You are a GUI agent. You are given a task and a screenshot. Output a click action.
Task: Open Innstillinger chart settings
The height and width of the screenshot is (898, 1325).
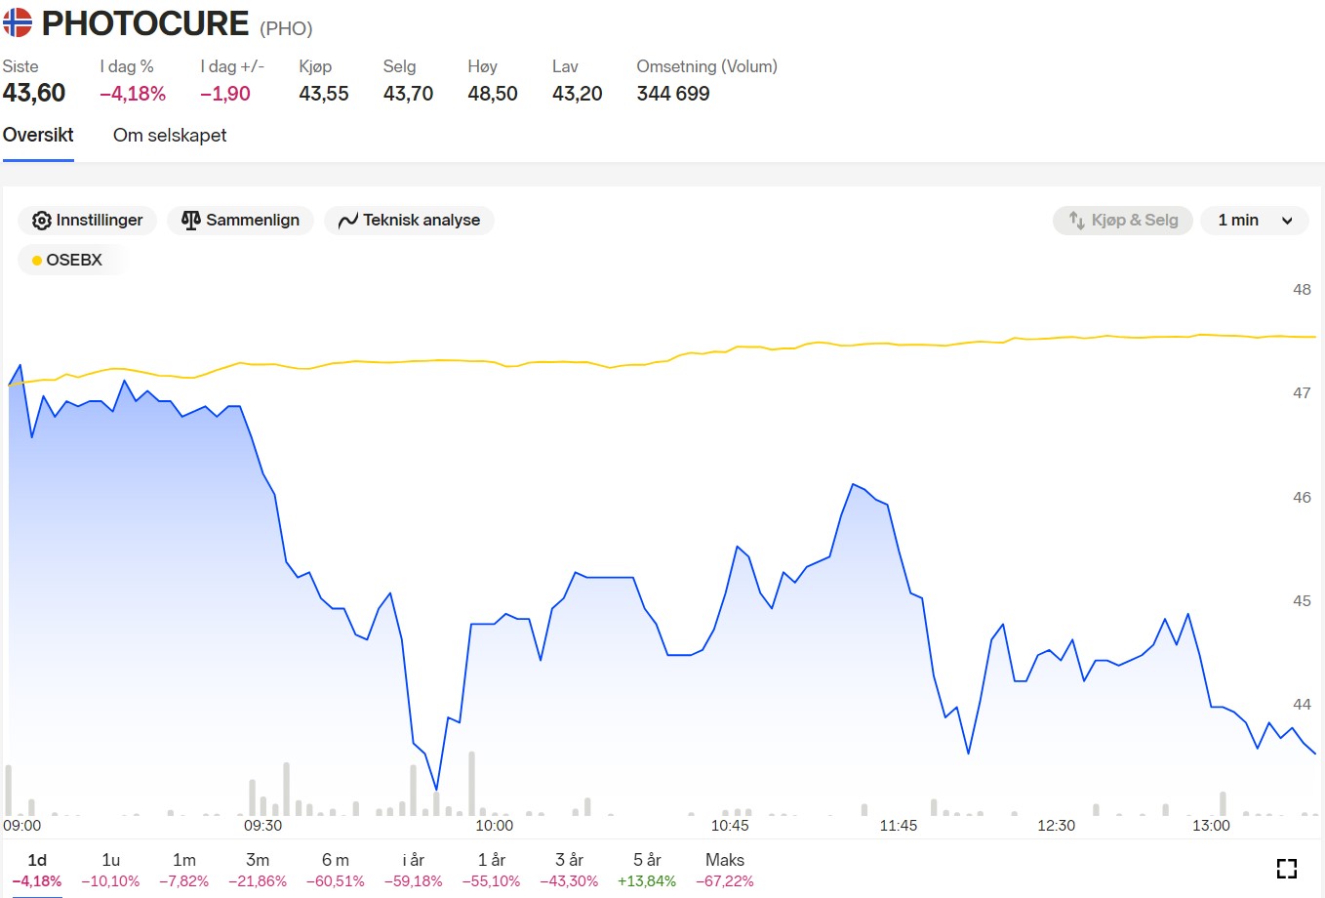(87, 221)
